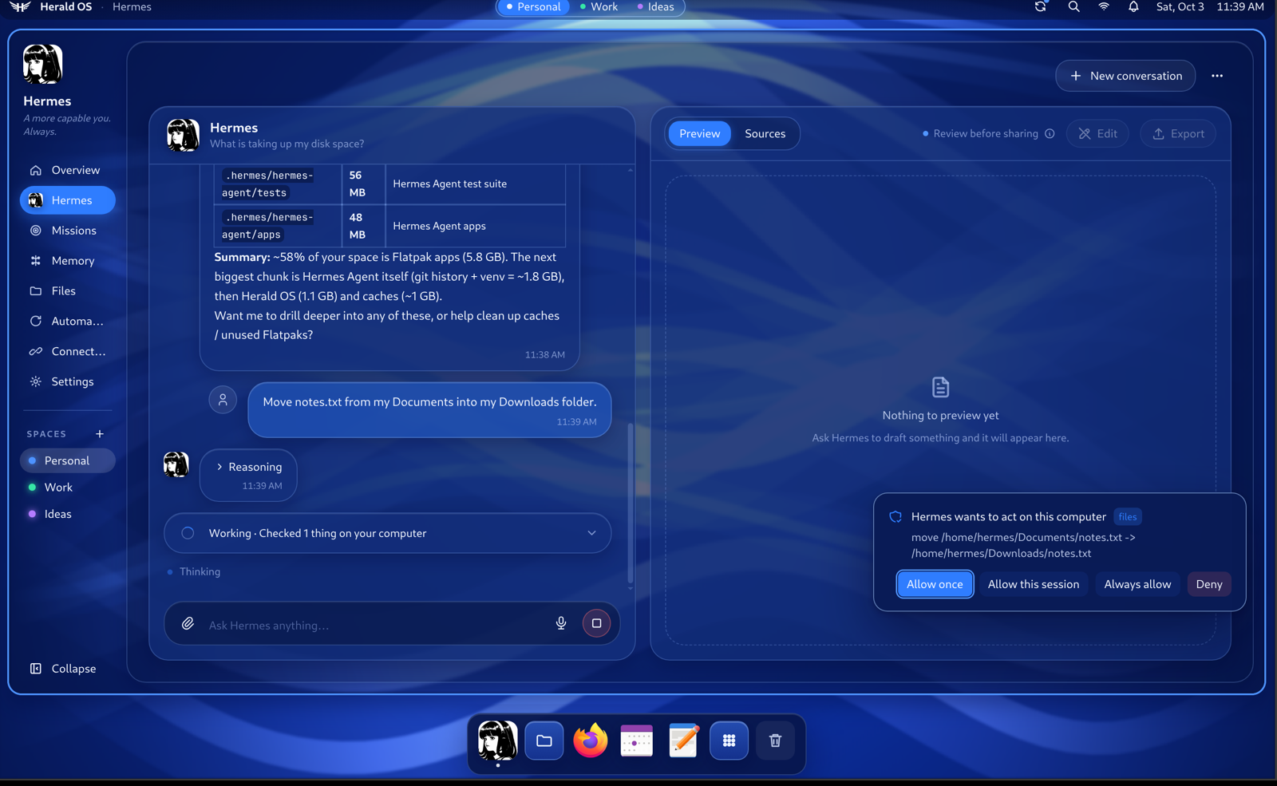The width and height of the screenshot is (1277, 786).
Task: Stop the response with the stop button
Action: click(596, 623)
